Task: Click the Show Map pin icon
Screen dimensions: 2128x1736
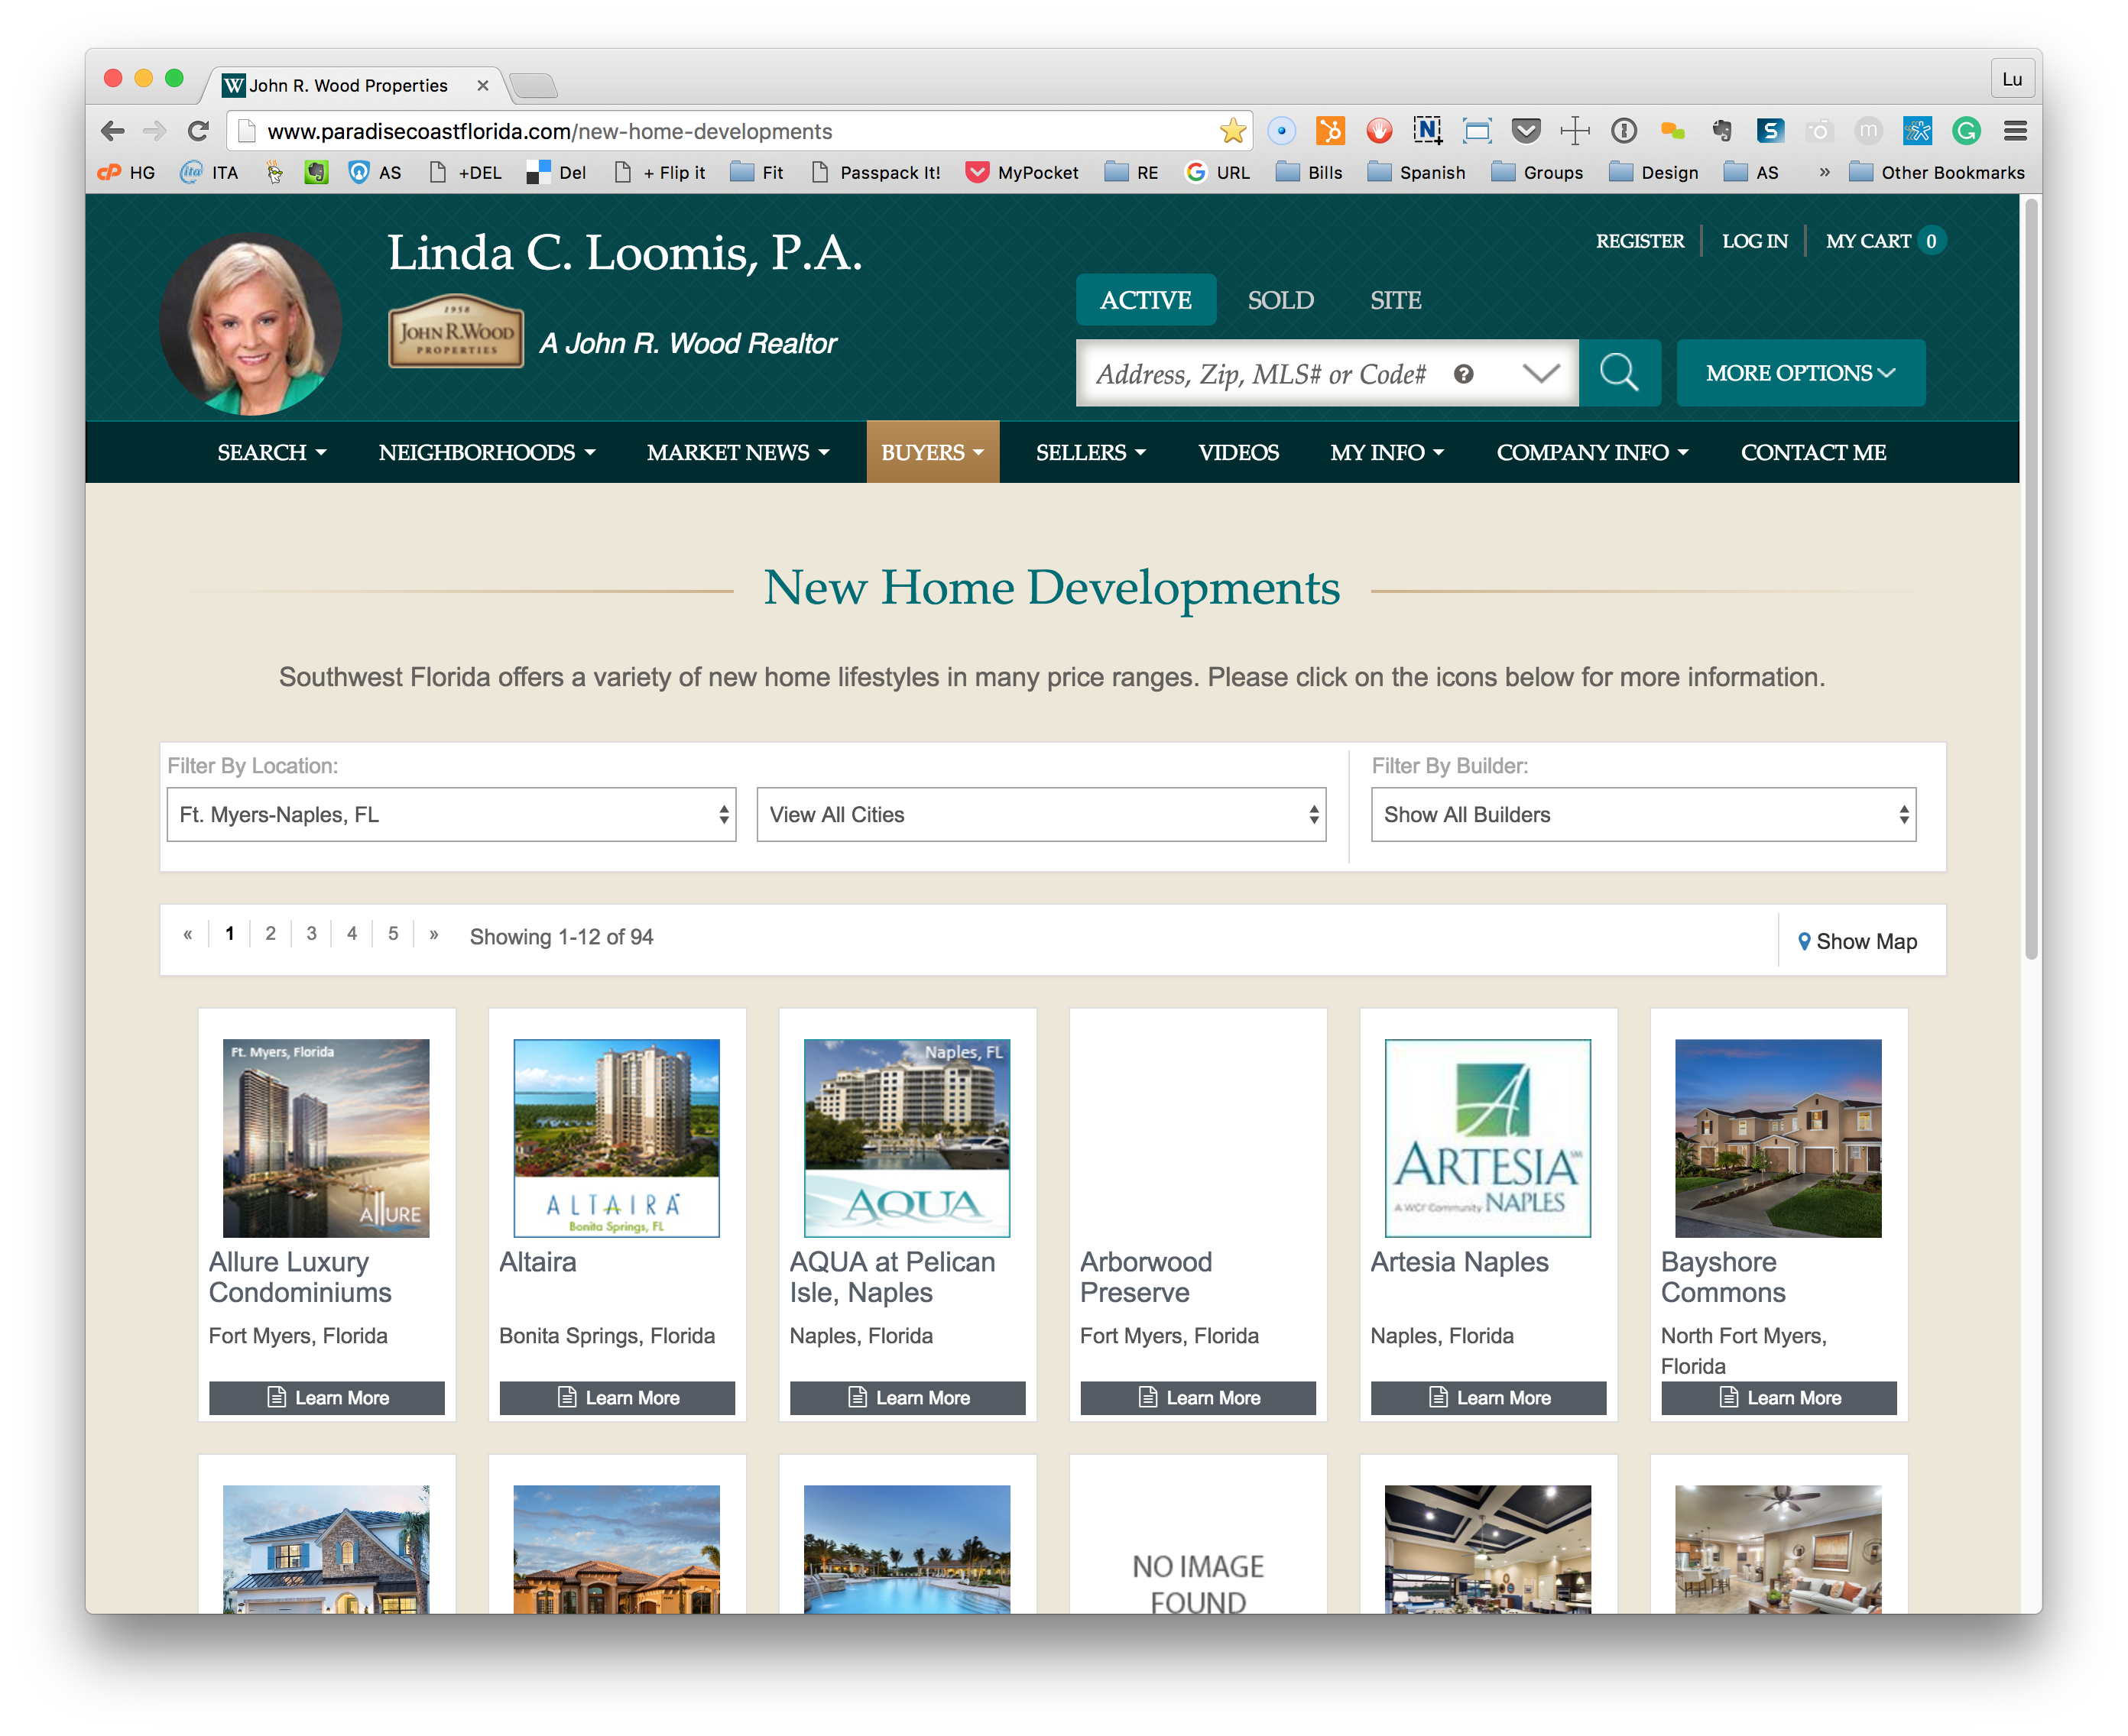Action: 1804,941
